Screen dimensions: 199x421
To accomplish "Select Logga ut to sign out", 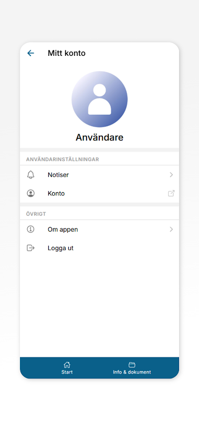I will tap(100, 248).
